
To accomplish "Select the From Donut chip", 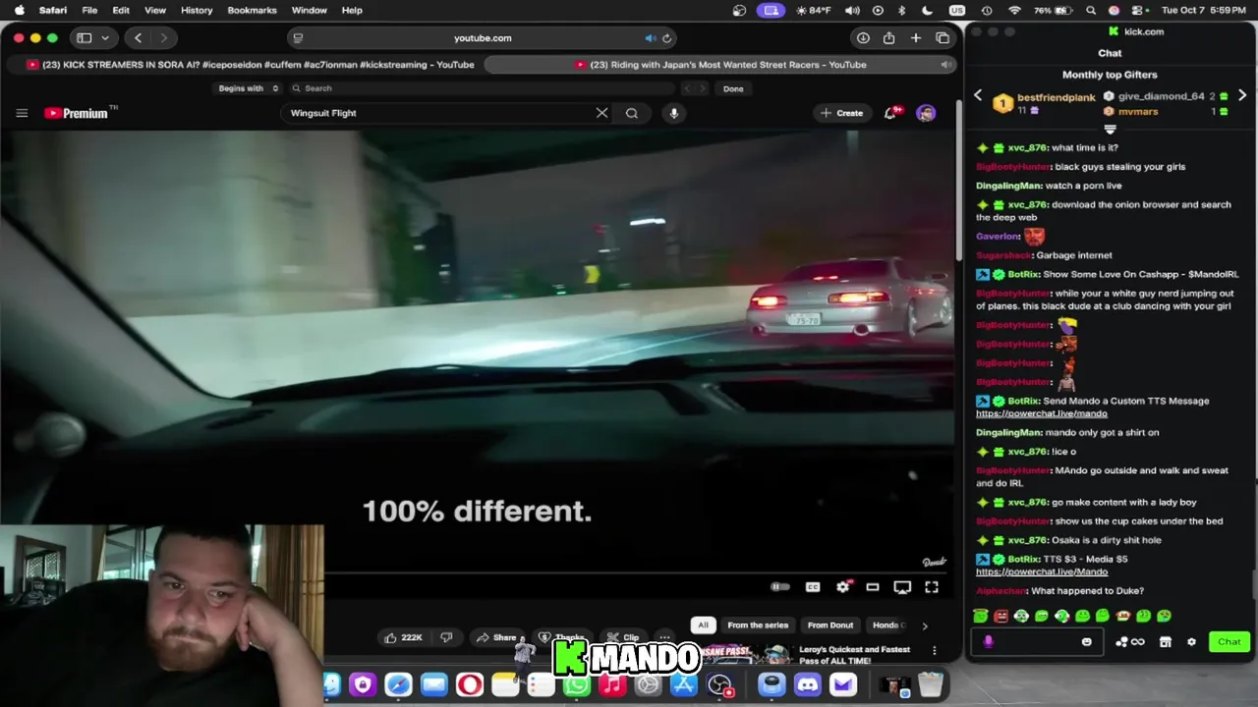I will pyautogui.click(x=830, y=625).
